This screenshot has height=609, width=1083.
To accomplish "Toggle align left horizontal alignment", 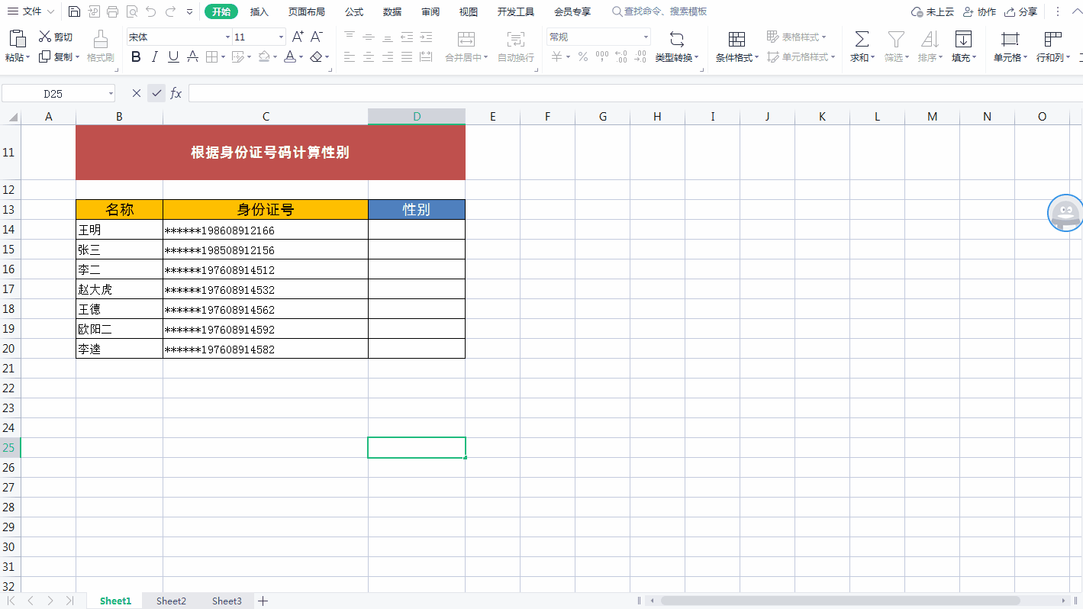I will (350, 56).
